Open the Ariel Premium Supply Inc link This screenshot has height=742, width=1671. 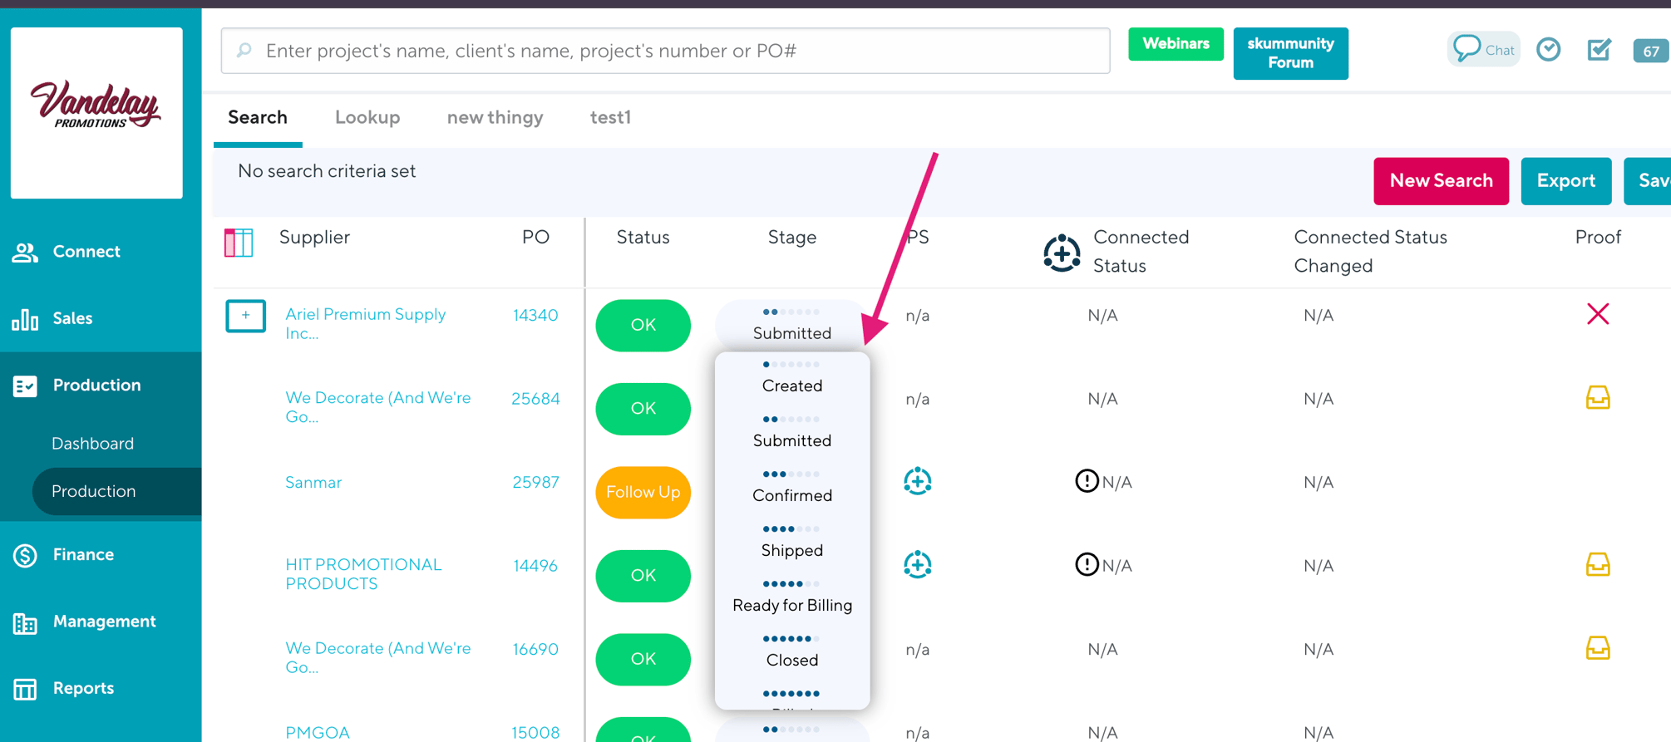tap(366, 324)
